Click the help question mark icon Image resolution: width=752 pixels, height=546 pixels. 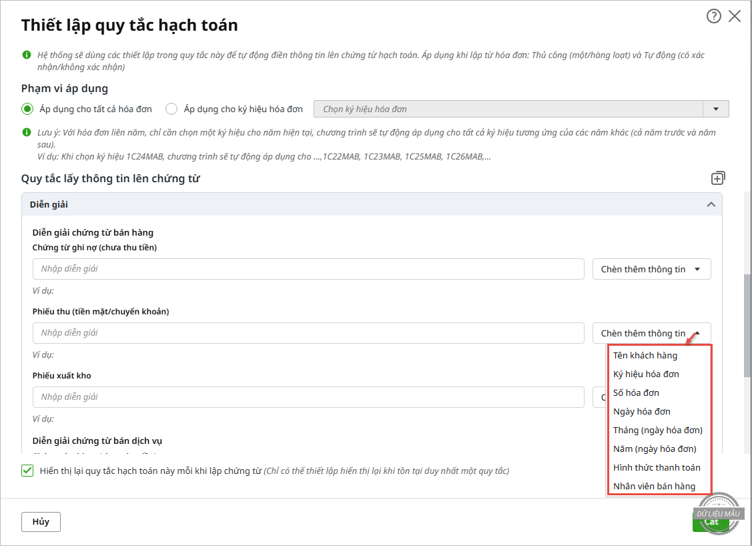(713, 17)
